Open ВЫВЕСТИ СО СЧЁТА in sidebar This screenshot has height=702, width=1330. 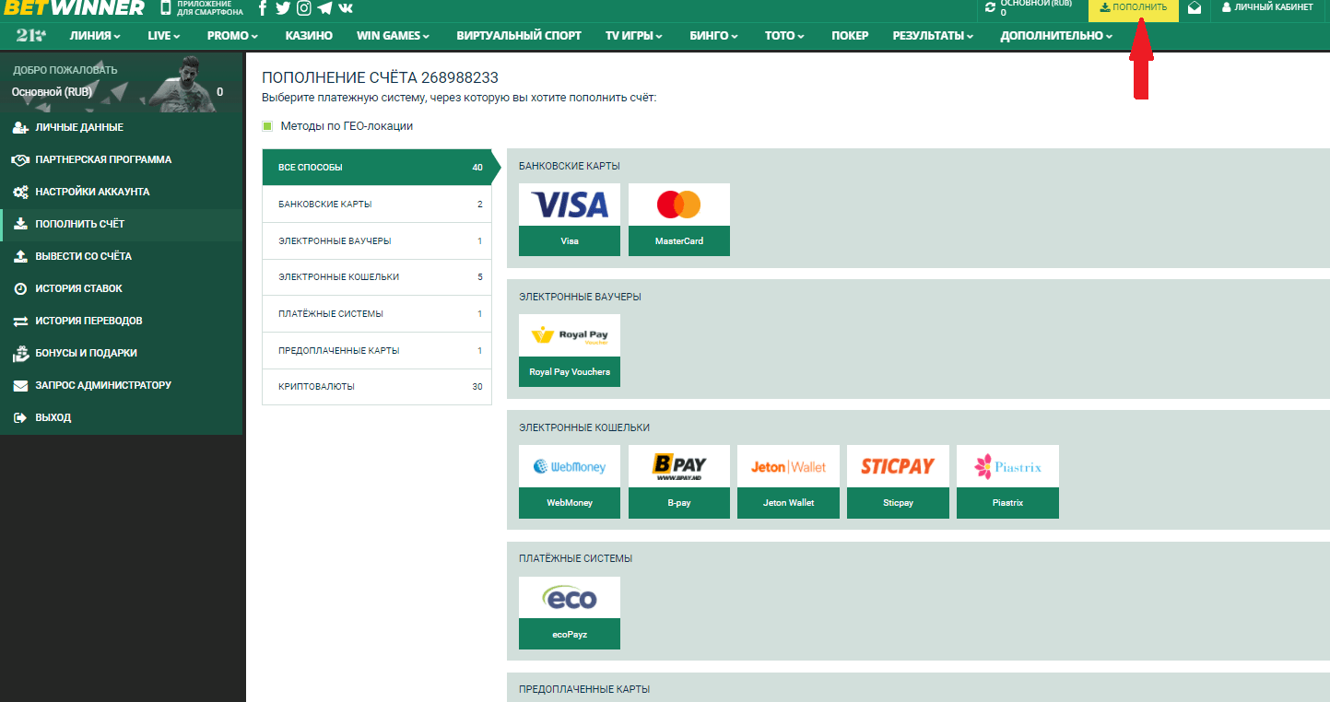coord(121,257)
